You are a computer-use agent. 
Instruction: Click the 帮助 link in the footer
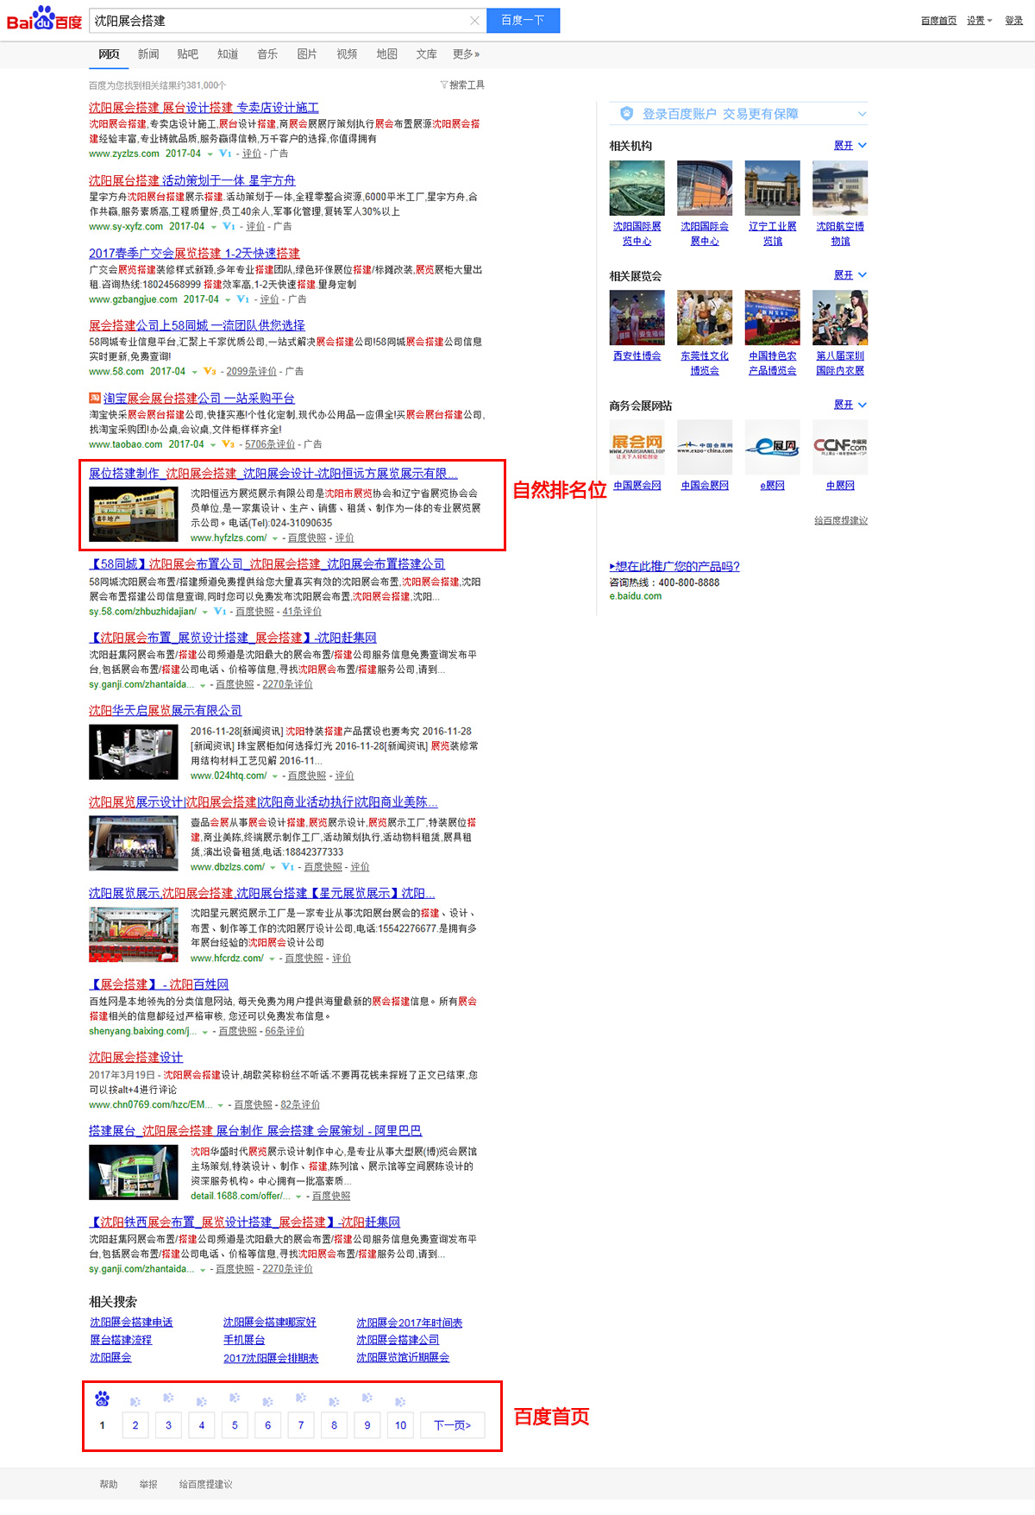pyautogui.click(x=109, y=1485)
